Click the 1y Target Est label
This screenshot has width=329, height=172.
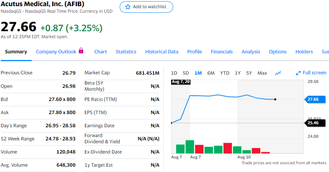[x=99, y=165]
